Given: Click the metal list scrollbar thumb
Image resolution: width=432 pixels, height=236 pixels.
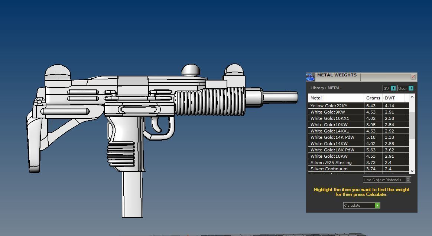Looking at the screenshot, I should coord(412,125).
